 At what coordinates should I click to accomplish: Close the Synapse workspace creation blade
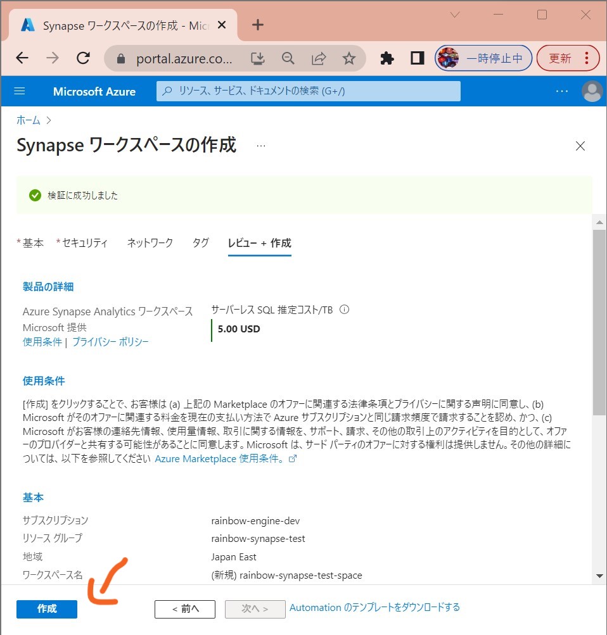pyautogui.click(x=580, y=146)
